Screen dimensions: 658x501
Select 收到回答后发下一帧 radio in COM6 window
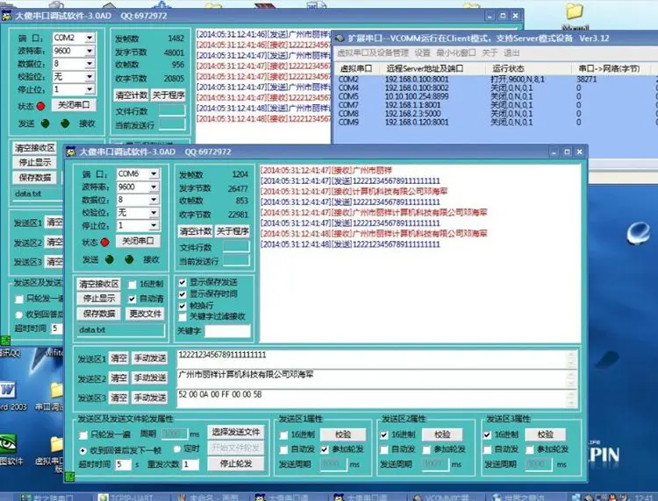coord(82,451)
